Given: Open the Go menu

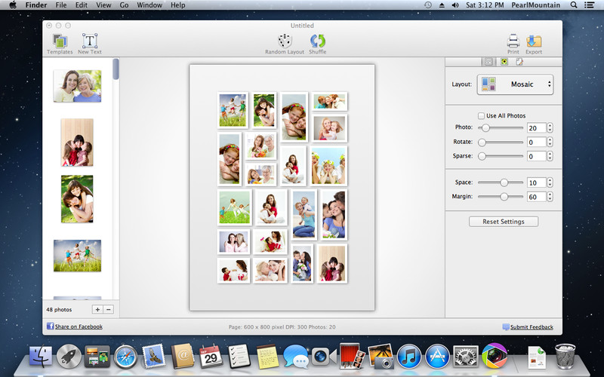Looking at the screenshot, I should tap(124, 5).
